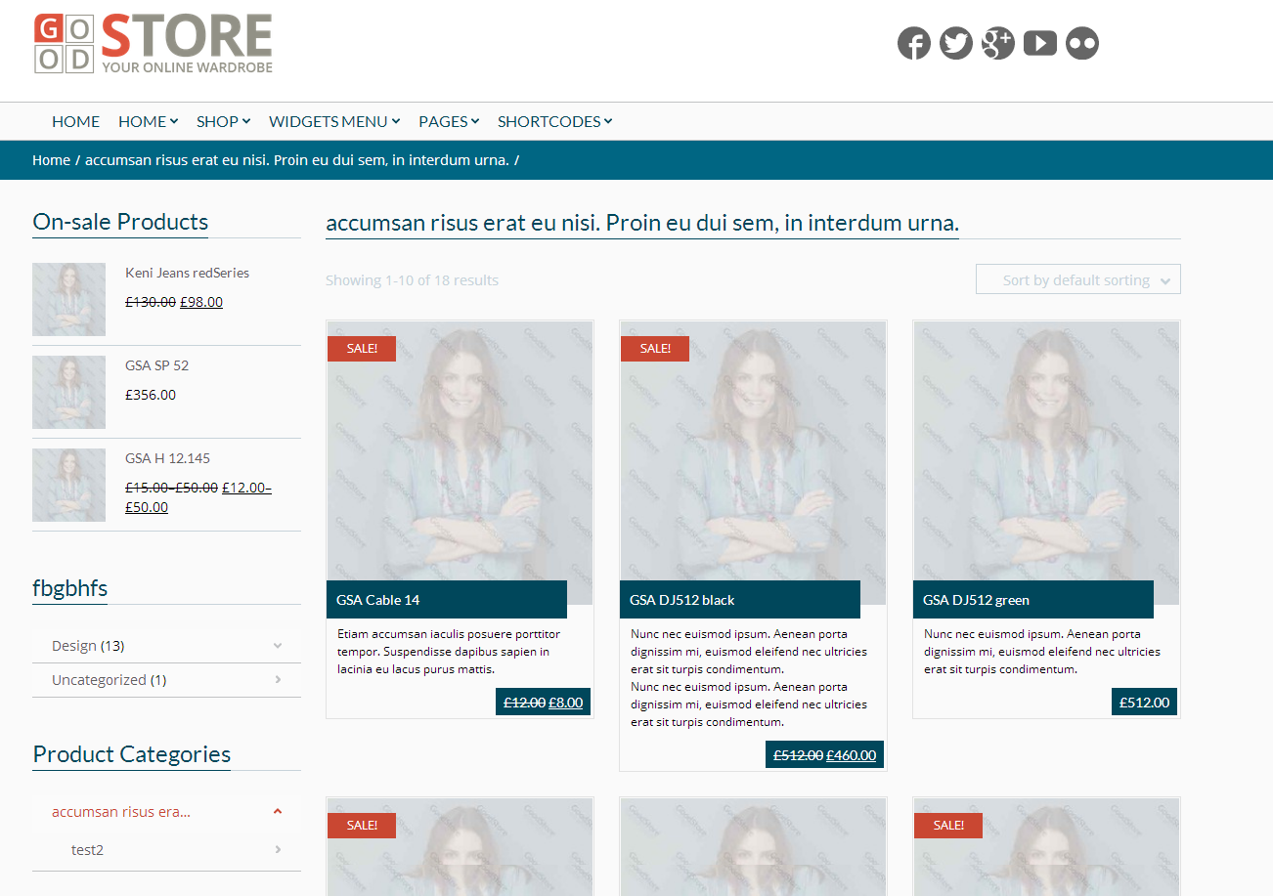Click the Good Store logo
Image resolution: width=1273 pixels, height=896 pixels.
tap(154, 44)
